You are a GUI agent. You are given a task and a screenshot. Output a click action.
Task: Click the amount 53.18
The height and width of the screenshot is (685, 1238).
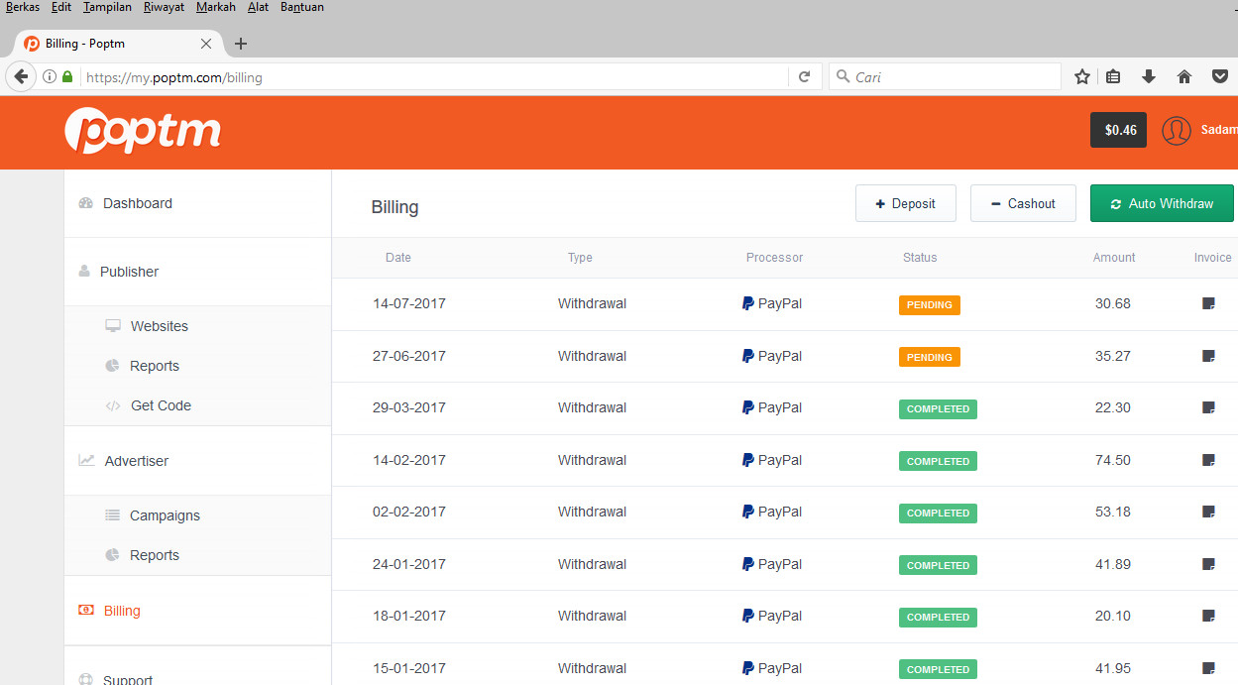[x=1113, y=512]
